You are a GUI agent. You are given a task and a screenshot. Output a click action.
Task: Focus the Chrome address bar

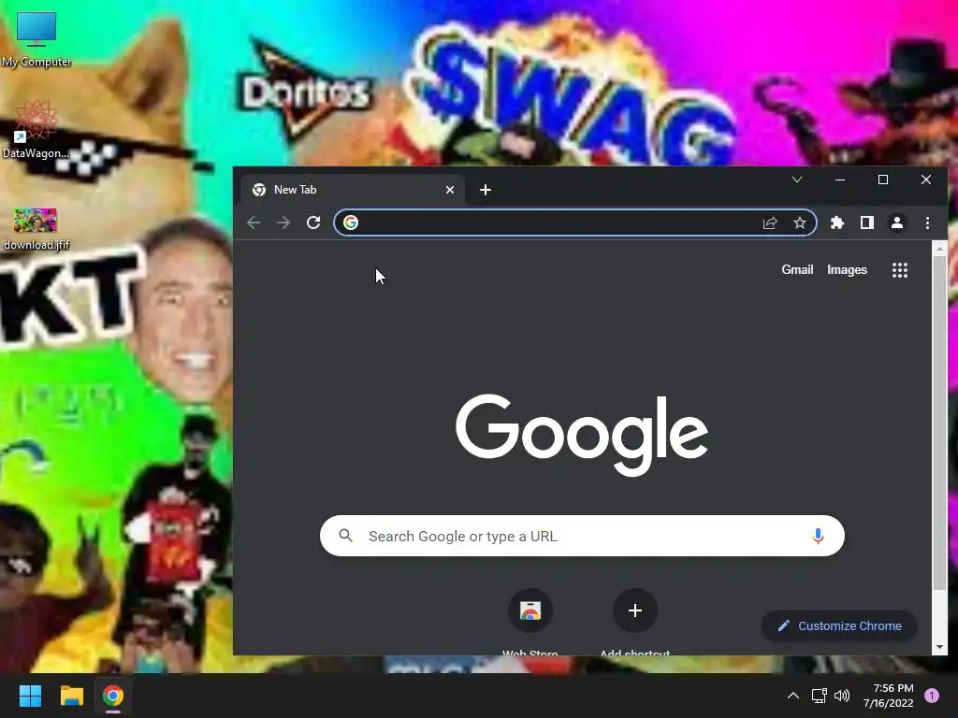point(575,223)
